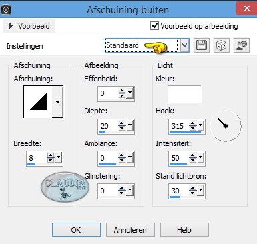Increase Stand lichtbron with up arrow
The image size is (257, 244).
[193, 188]
